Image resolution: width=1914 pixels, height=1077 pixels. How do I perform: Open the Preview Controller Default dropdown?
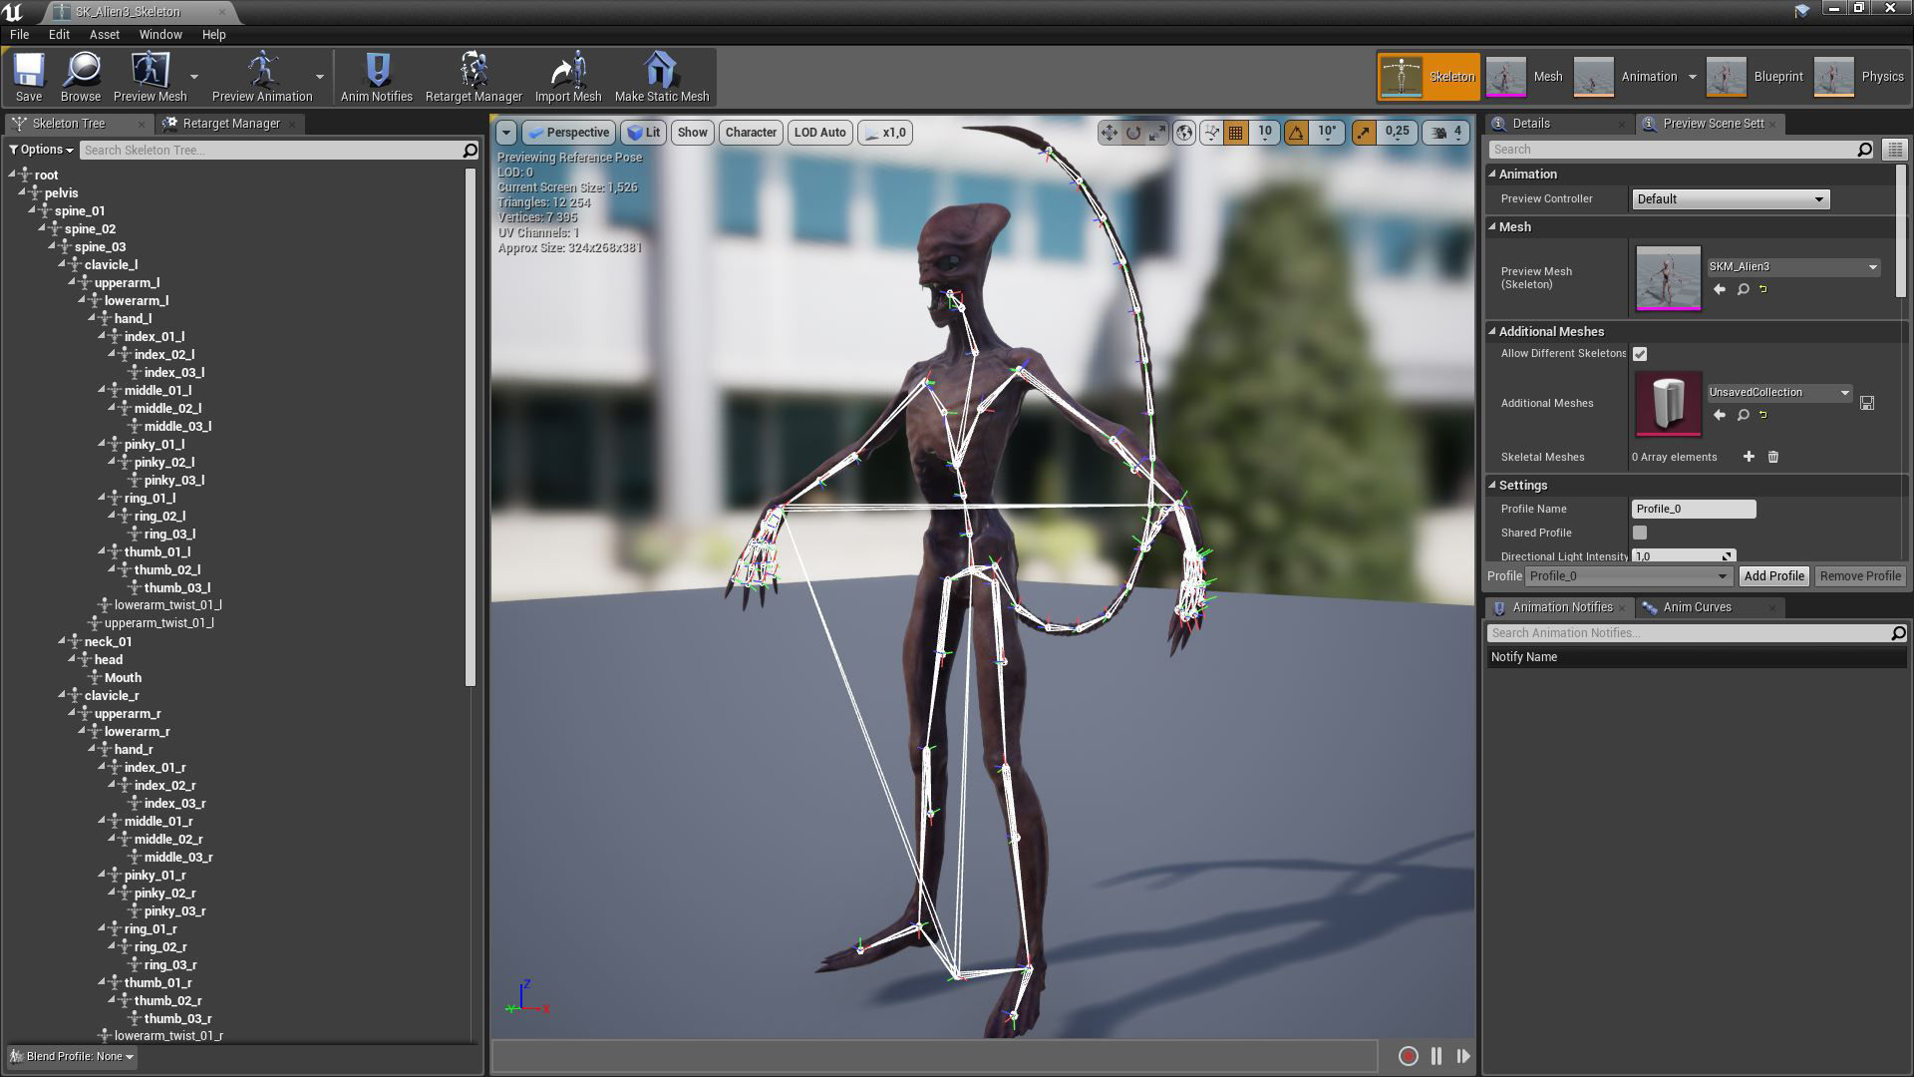1730,199
